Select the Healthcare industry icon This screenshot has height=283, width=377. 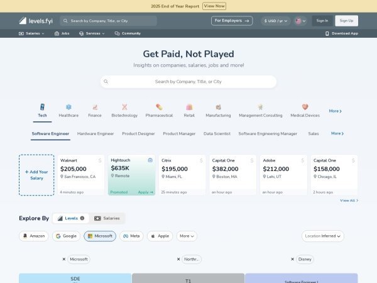(68, 107)
